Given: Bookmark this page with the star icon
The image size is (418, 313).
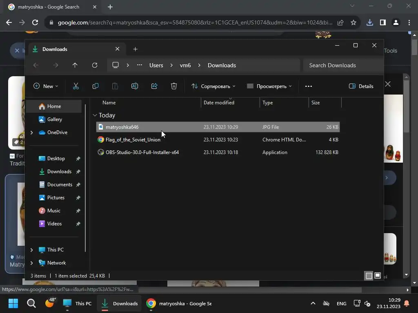Looking at the screenshot, I should [354, 23].
